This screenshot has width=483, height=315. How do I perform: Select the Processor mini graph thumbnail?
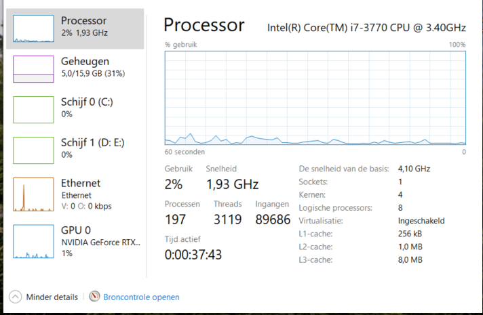(x=33, y=29)
